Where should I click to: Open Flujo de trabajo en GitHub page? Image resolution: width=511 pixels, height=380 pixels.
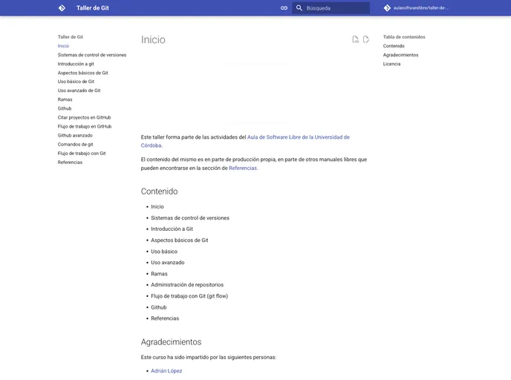(85, 126)
